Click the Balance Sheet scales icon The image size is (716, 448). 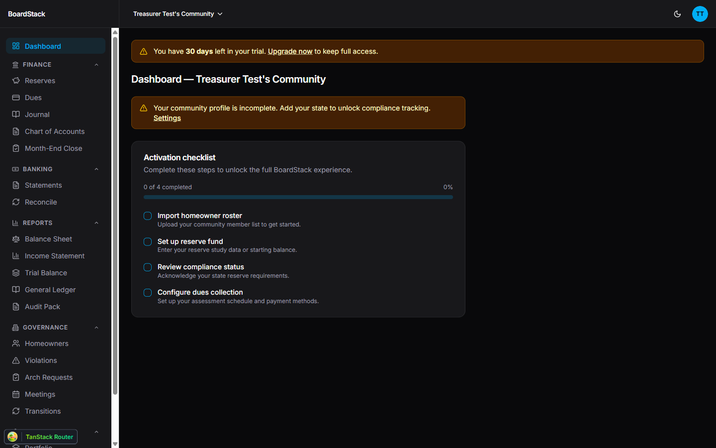tap(16, 239)
